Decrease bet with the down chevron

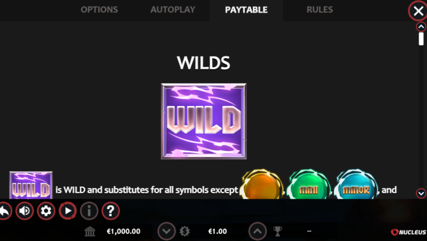tap(166, 231)
